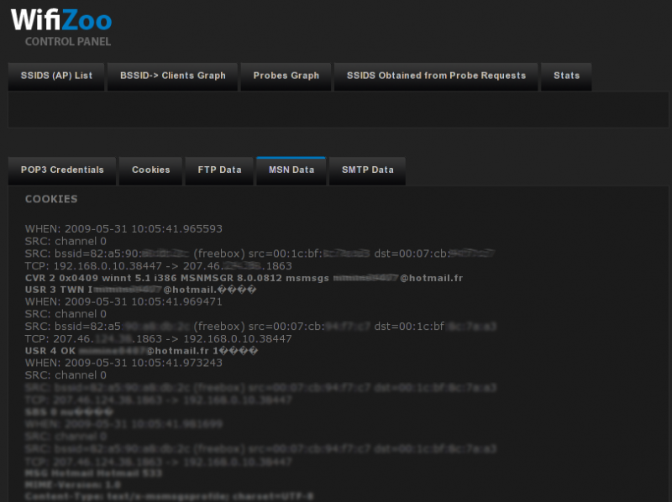
Task: Switch to BSSID-> Clients Graph tab
Action: click(x=173, y=76)
